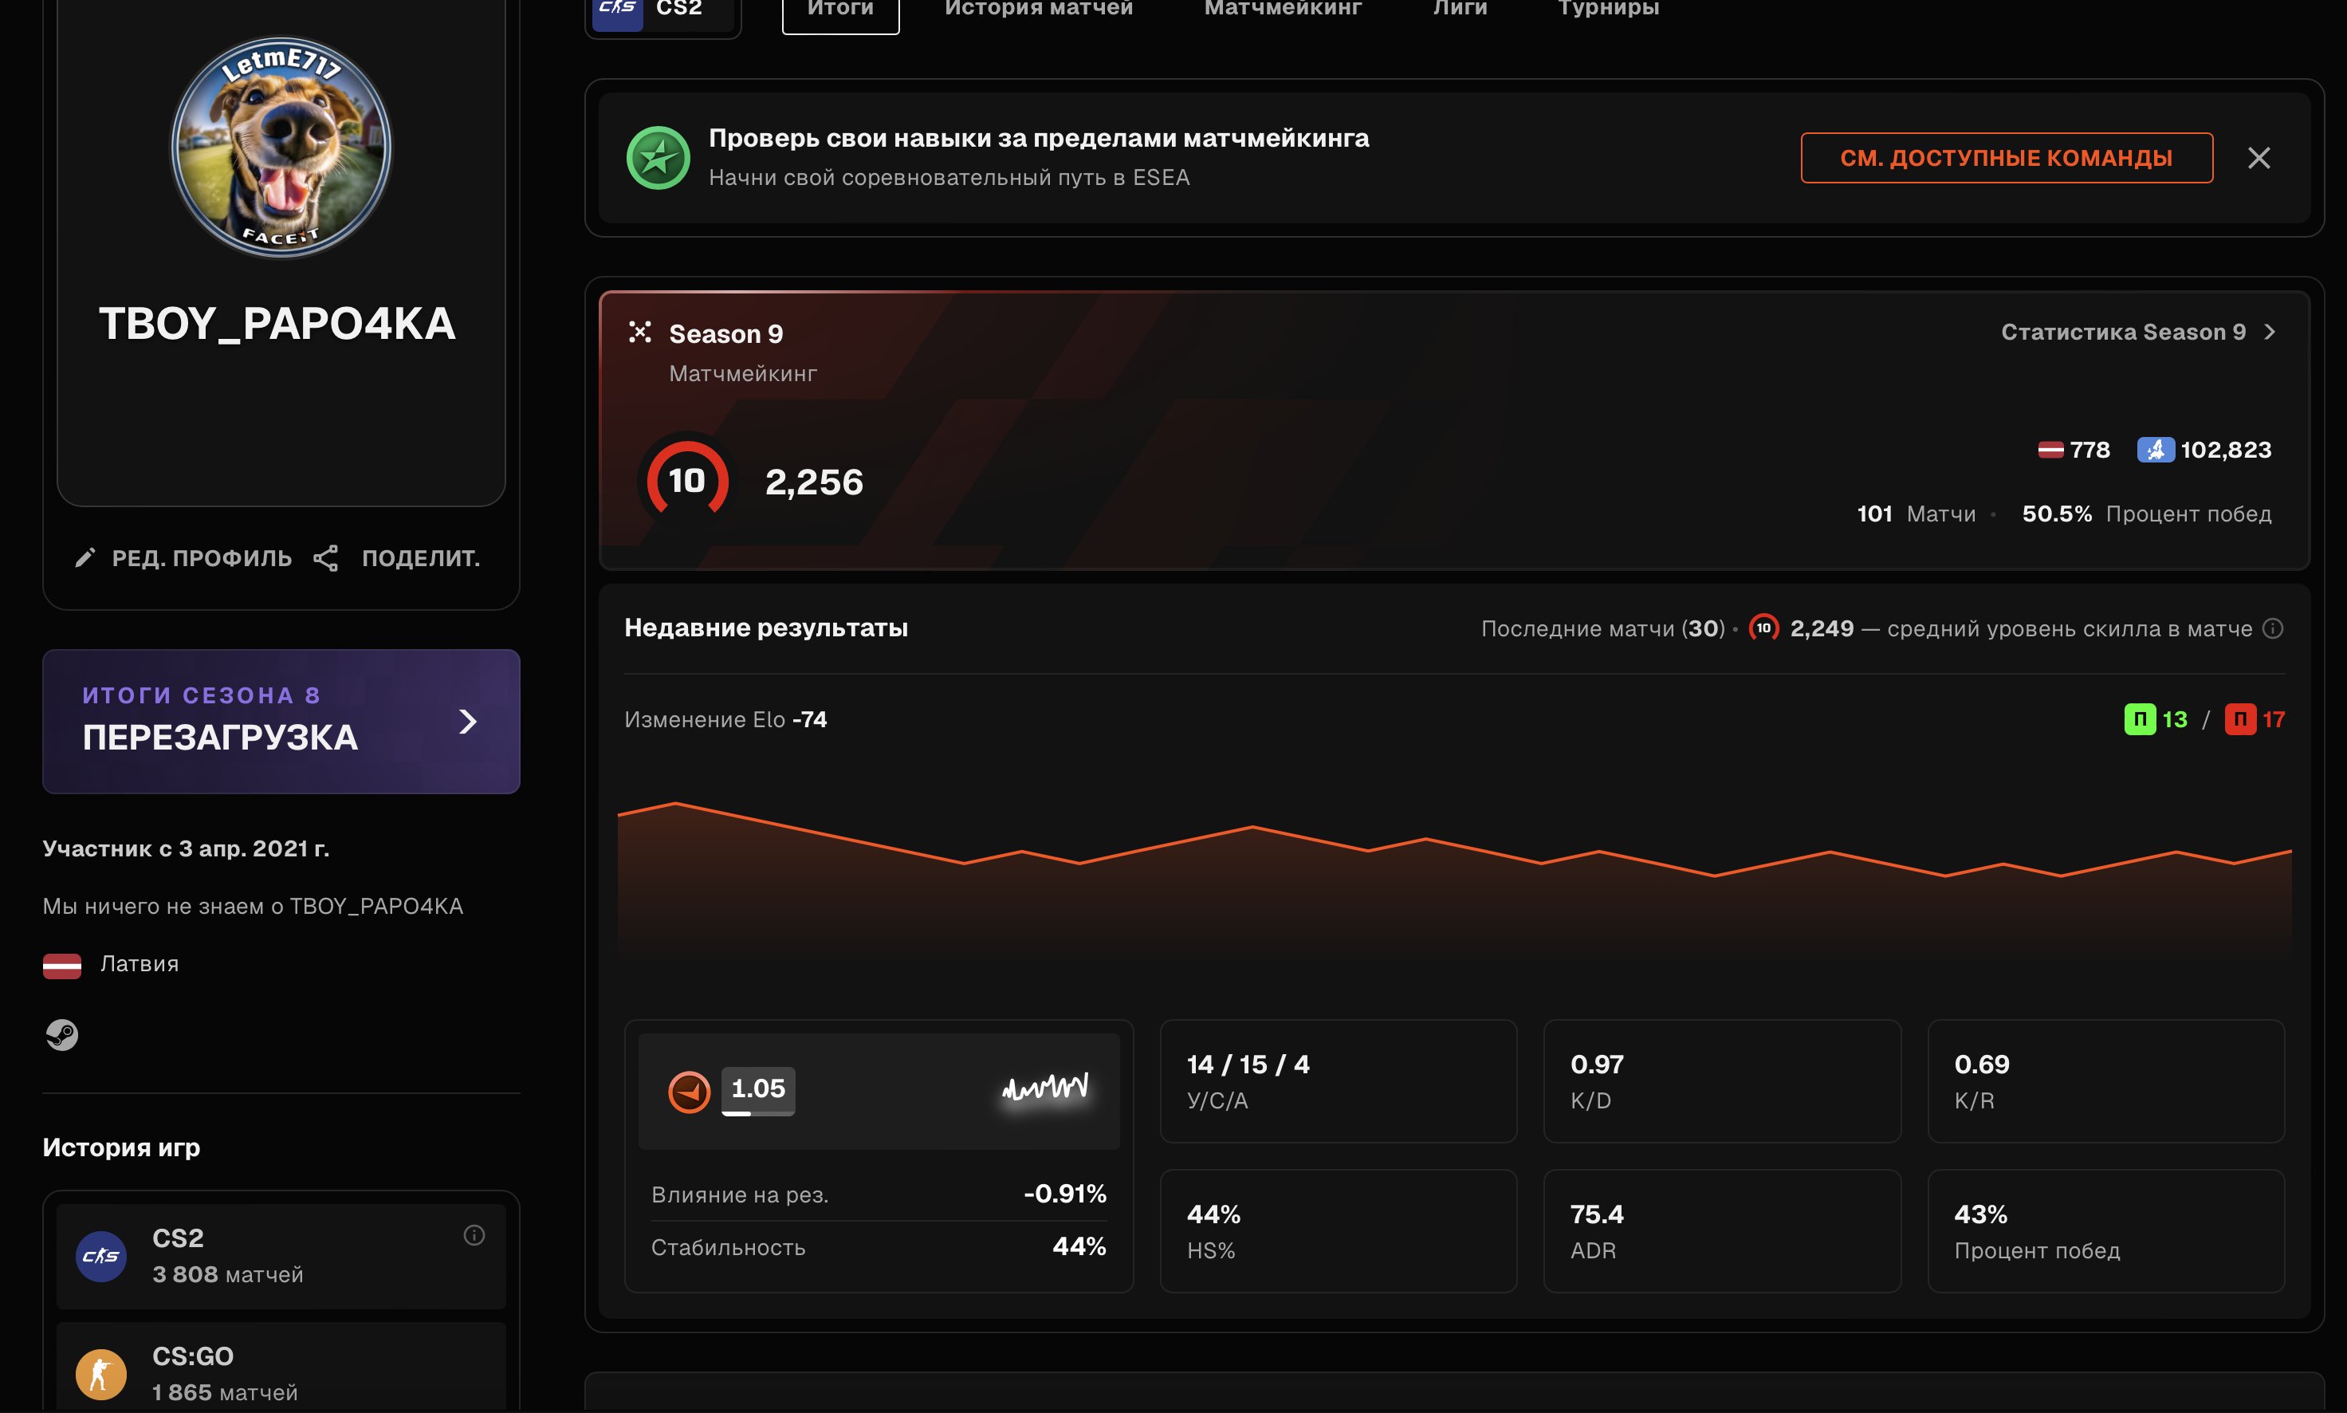
Task: Click info icon after средний уровень скилла
Action: tap(2273, 628)
